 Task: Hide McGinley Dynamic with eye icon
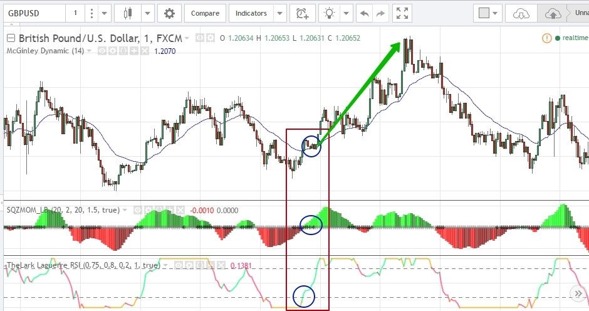pyautogui.click(x=102, y=51)
